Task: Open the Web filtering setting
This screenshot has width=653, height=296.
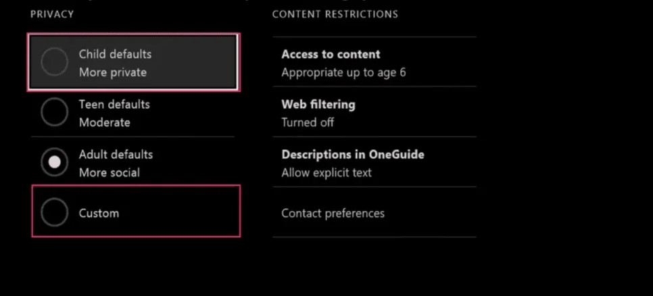Action: pyautogui.click(x=318, y=104)
